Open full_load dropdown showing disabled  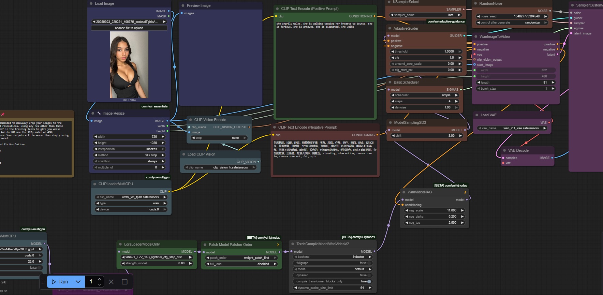tap(241, 264)
